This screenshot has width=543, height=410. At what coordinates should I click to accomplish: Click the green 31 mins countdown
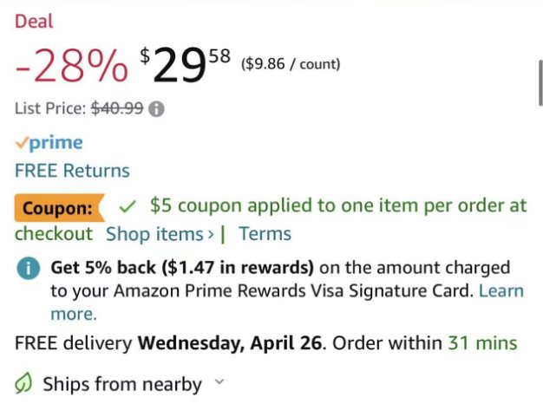point(482,343)
